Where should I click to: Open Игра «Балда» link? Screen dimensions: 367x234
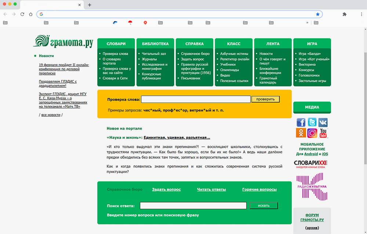click(x=310, y=54)
